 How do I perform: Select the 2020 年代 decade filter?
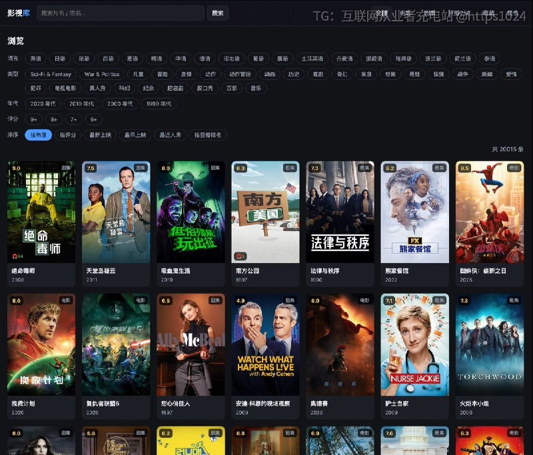[x=43, y=104]
